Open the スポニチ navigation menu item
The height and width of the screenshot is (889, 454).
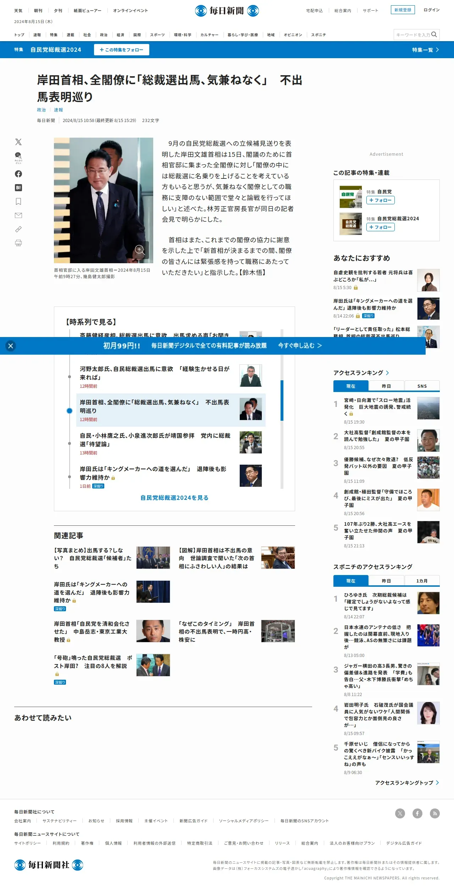(319, 35)
